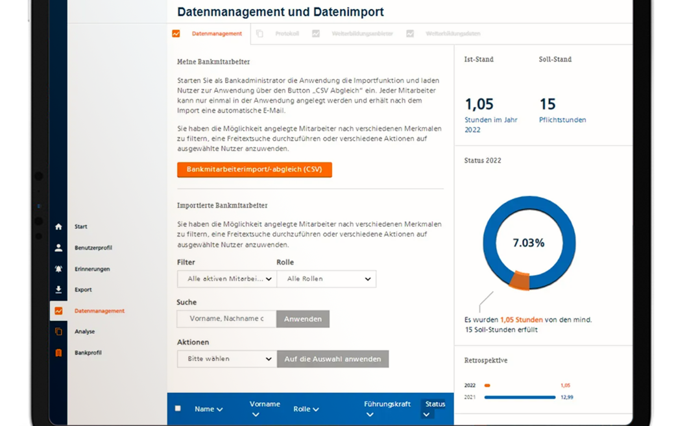The height and width of the screenshot is (426, 685).
Task: Click the 'Bankmitarbeiterimport/-abgleich (CSV)' button
Action: tap(254, 169)
